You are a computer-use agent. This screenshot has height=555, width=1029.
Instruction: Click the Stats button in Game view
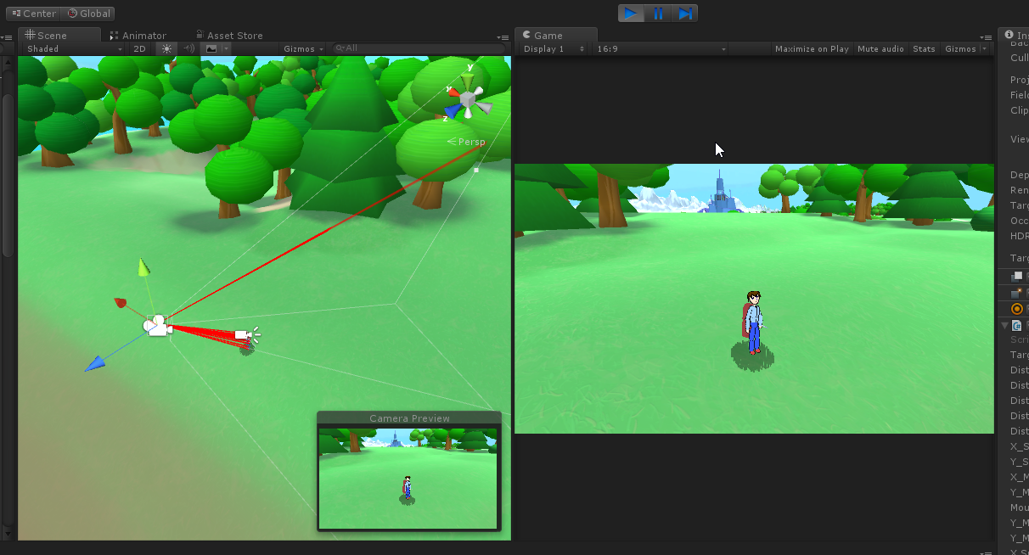924,49
